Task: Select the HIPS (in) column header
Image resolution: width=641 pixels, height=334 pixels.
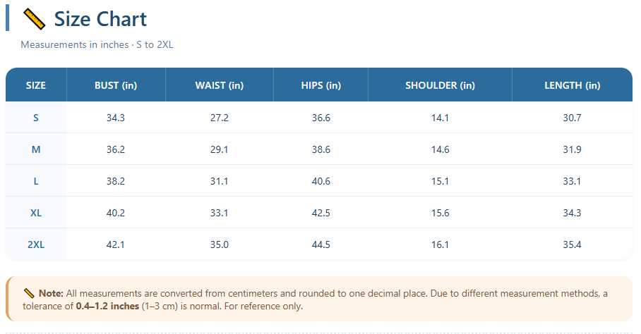Action: point(321,85)
